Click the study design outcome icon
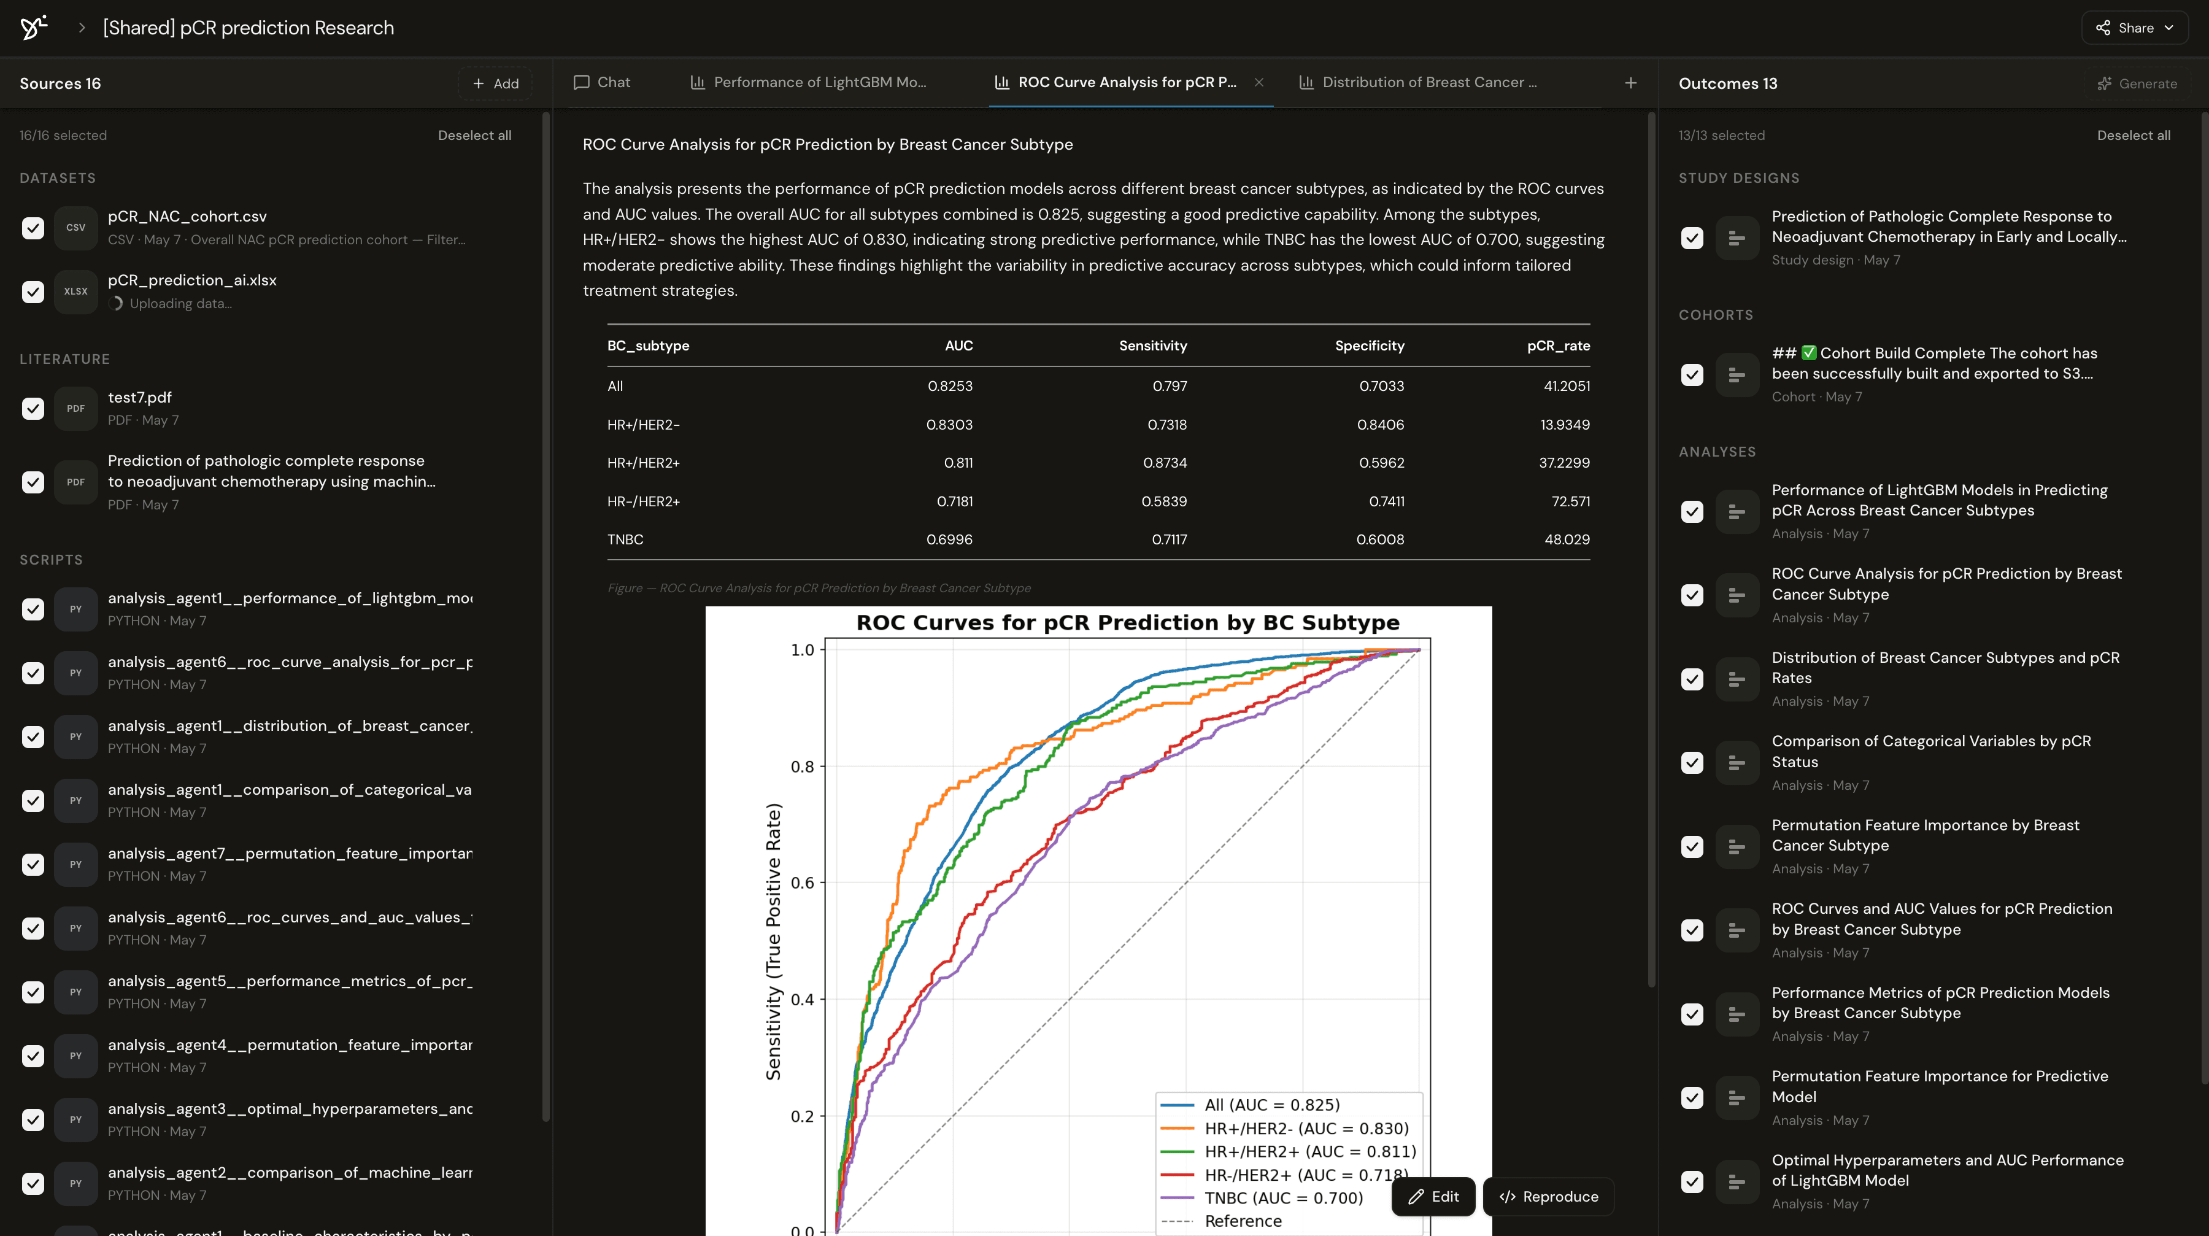The height and width of the screenshot is (1236, 2209). pyautogui.click(x=1737, y=239)
